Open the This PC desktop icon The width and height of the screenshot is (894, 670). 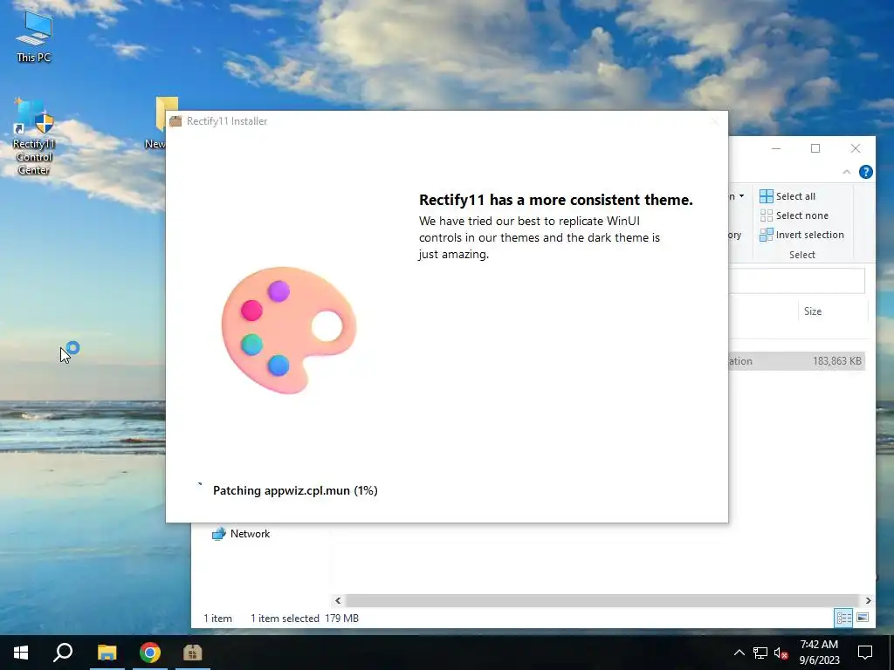coord(34,37)
